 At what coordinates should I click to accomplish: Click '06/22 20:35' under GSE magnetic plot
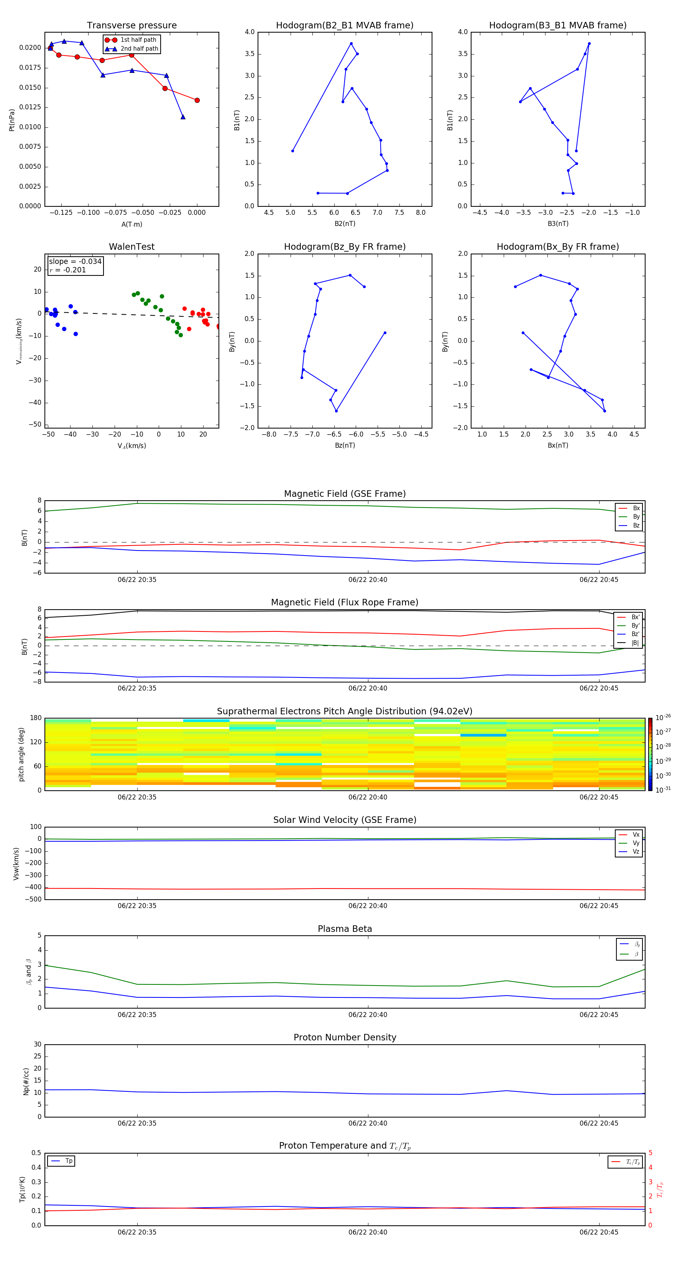[x=137, y=580]
